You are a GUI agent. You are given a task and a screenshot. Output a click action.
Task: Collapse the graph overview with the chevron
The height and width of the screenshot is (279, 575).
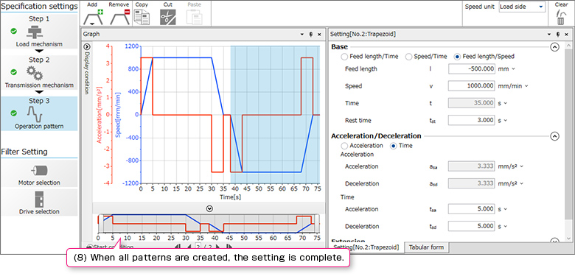tap(209, 208)
